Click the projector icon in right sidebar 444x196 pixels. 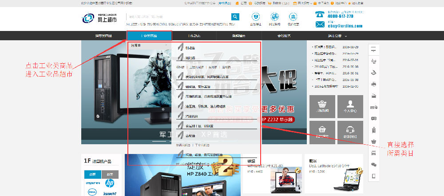[x=373, y=119]
